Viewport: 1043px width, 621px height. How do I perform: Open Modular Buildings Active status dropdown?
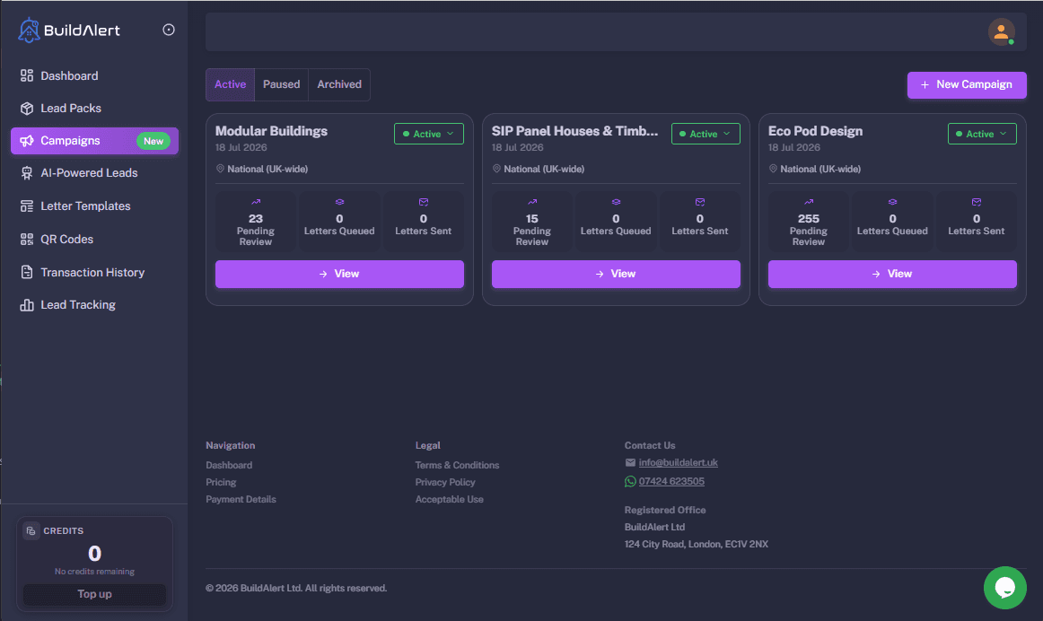[x=429, y=134]
